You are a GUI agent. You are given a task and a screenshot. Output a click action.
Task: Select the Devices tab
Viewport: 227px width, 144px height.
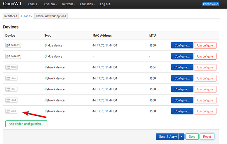tap(27, 16)
